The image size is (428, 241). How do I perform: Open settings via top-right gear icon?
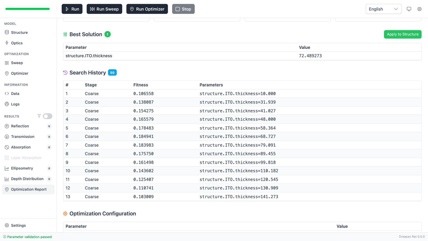pos(419,9)
